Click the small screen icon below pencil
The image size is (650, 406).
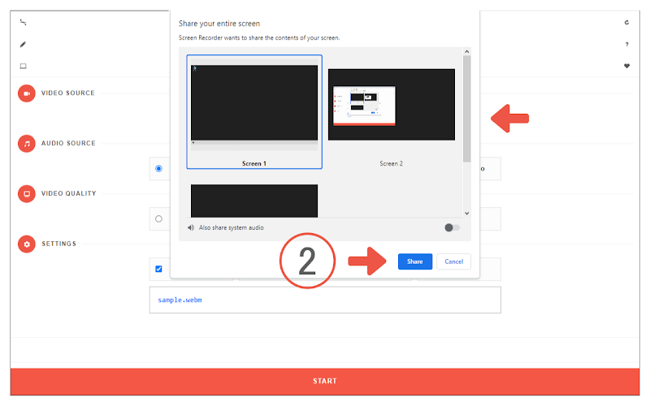(24, 66)
